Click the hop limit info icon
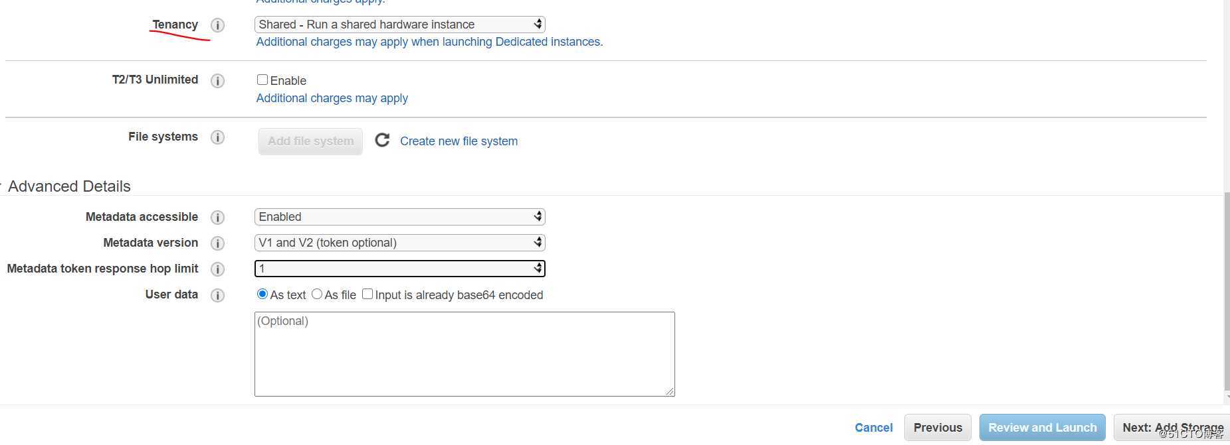The height and width of the screenshot is (445, 1230). (217, 269)
